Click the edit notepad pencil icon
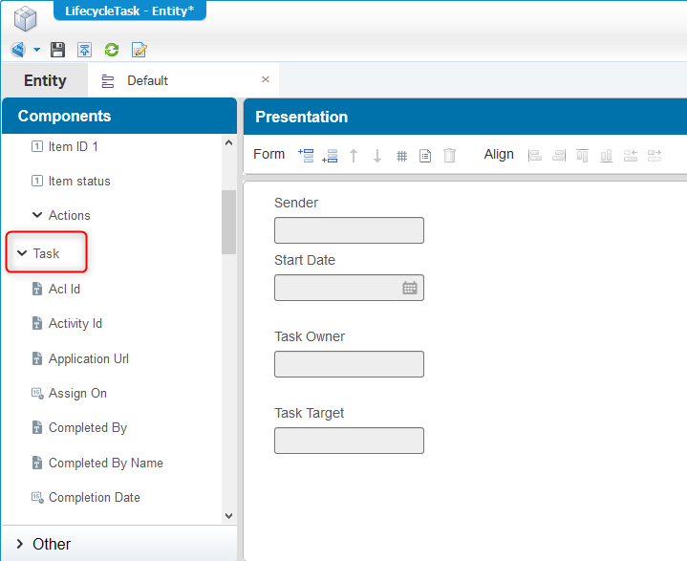The width and height of the screenshot is (687, 561). [140, 50]
